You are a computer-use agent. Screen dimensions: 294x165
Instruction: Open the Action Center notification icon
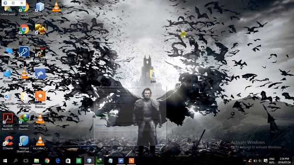coord(266,161)
